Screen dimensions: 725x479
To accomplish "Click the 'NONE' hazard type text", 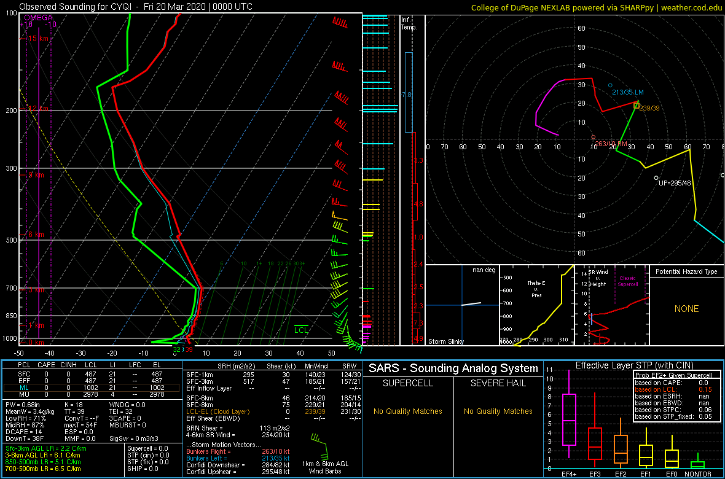I will coord(686,309).
